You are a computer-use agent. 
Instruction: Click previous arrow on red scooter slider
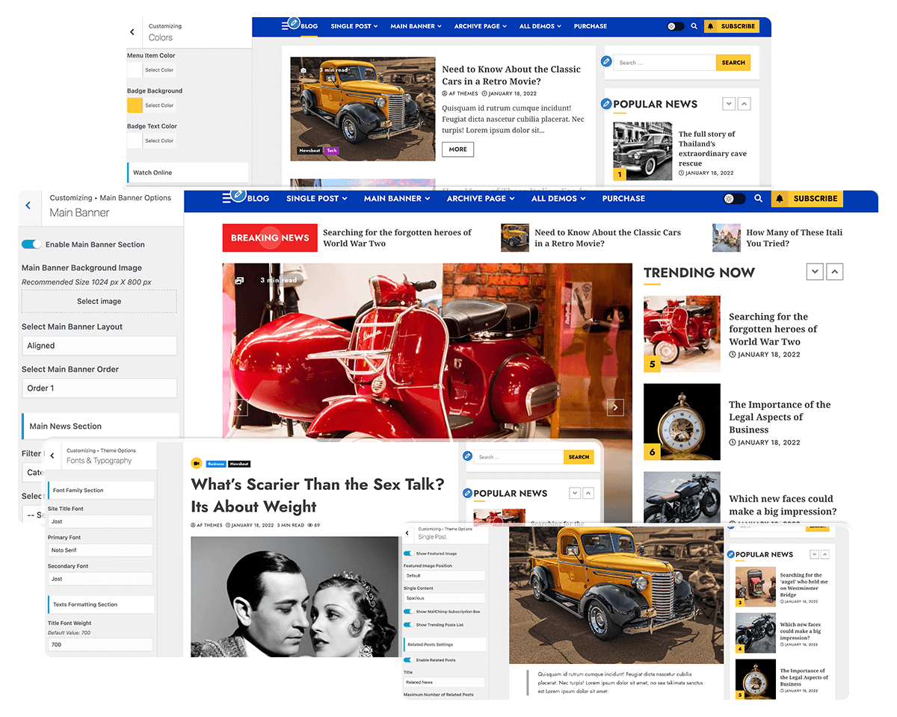(239, 407)
